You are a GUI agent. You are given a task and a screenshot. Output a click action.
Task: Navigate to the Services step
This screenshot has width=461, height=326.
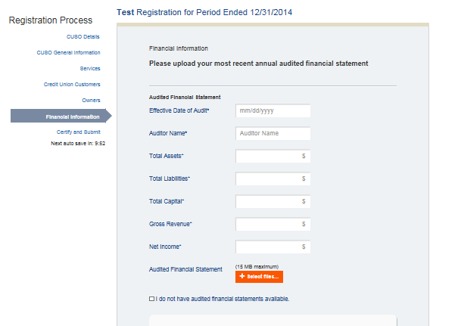pyautogui.click(x=90, y=68)
